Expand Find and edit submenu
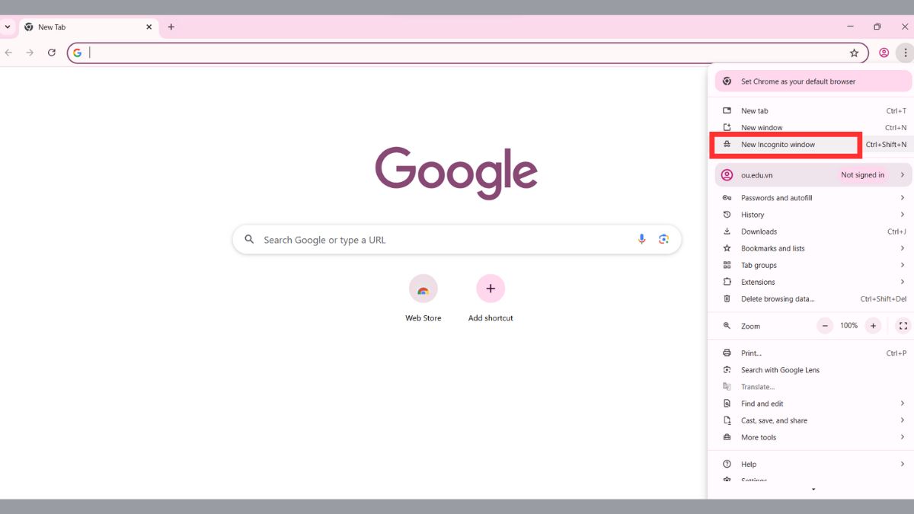914x514 pixels. 813,404
